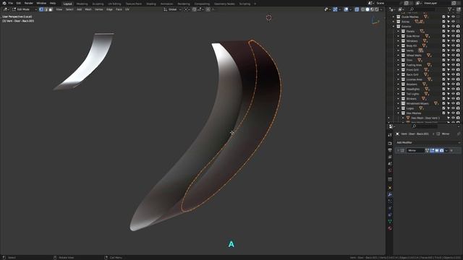This screenshot has width=463, height=260.
Task: Open the File menu
Action: click(x=11, y=3)
